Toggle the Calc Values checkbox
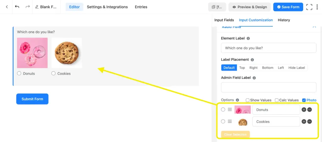Image resolution: width=322 pixels, height=142 pixels. (277, 100)
